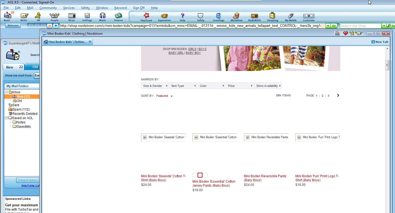This screenshot has width=395, height=213.
Task: Go to results page 2
Action: (323, 95)
